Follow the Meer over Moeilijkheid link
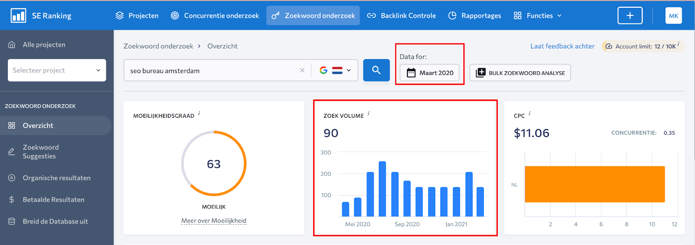 214,221
